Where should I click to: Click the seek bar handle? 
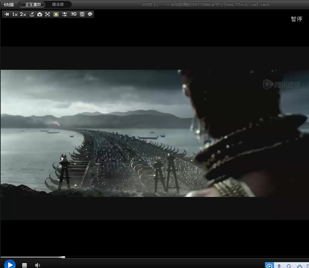click(x=63, y=257)
